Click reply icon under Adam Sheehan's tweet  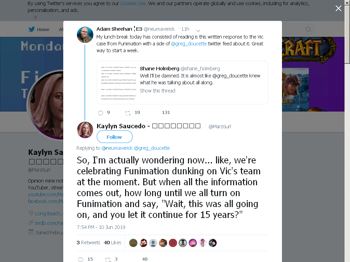tap(100, 113)
